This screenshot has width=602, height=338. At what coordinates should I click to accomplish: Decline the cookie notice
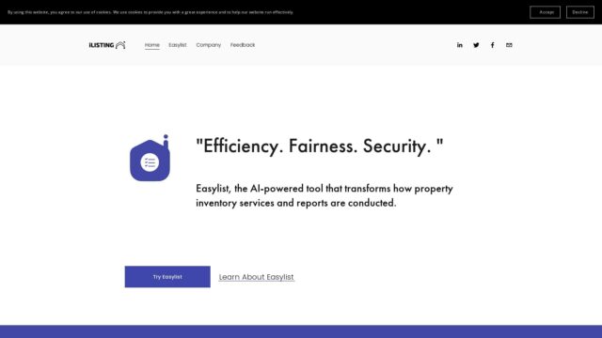579,12
